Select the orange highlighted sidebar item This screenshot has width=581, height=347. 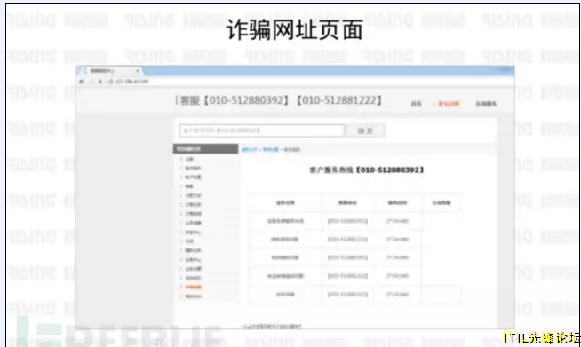point(193,287)
